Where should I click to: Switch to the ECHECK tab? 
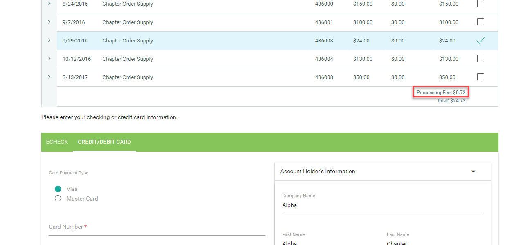(57, 142)
